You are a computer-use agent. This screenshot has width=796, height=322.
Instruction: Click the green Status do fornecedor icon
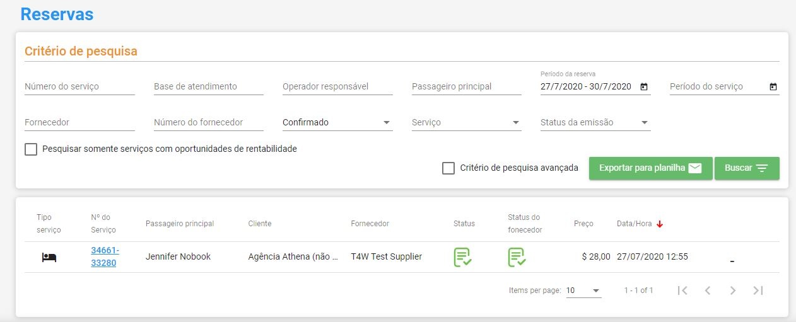pyautogui.click(x=517, y=257)
